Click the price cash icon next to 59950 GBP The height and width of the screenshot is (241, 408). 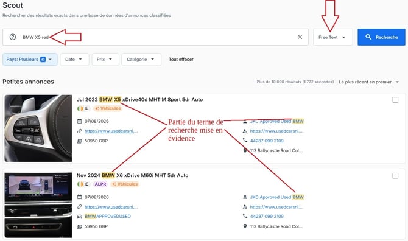point(79,226)
